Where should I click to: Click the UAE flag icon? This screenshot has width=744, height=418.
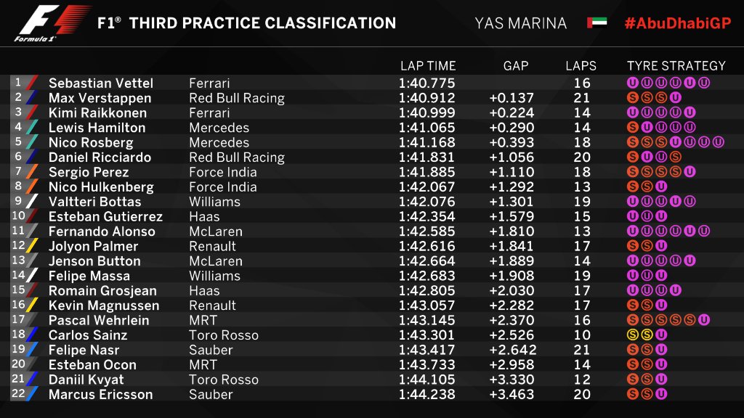click(x=597, y=22)
